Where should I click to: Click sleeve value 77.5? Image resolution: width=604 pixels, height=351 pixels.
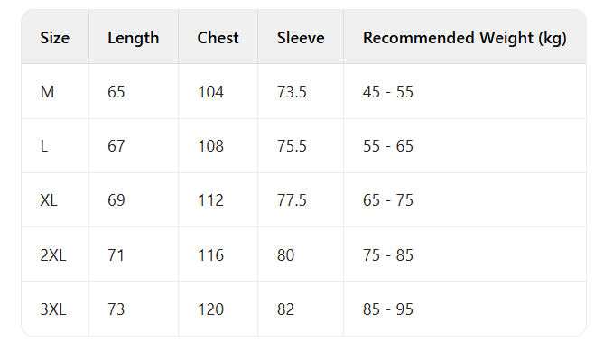tap(292, 200)
